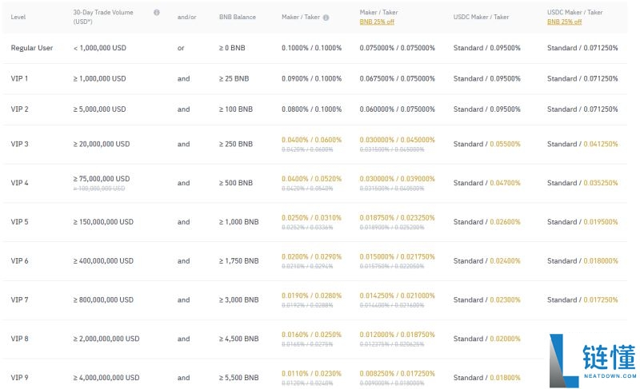The image size is (640, 389).
Task: Click the 0.0800% / 0.1000% VIP 2 fee
Action: (311, 109)
